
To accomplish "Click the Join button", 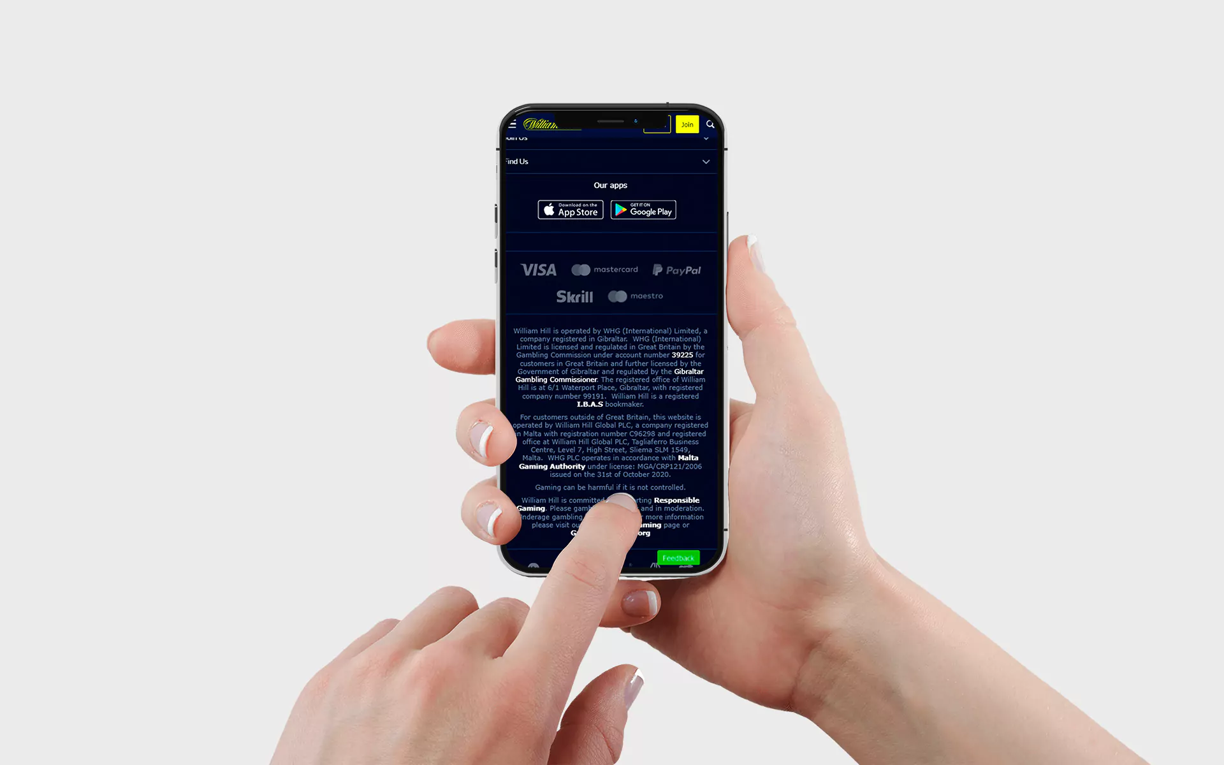I will point(687,124).
